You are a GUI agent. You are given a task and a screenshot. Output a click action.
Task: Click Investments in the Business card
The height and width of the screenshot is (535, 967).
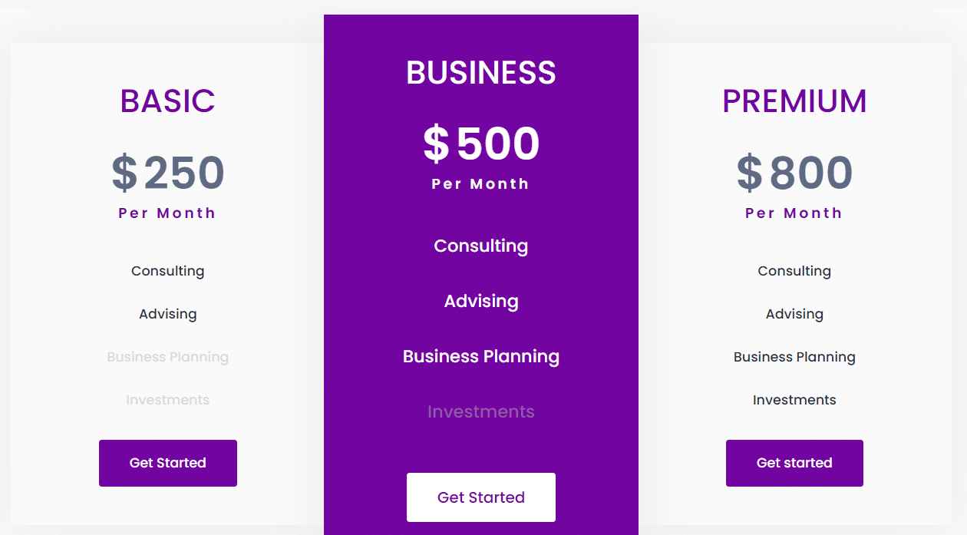pyautogui.click(x=480, y=411)
